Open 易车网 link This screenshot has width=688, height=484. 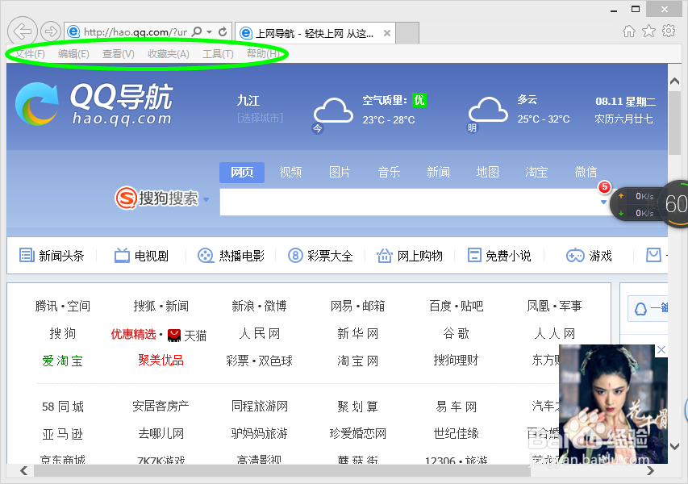click(457, 407)
